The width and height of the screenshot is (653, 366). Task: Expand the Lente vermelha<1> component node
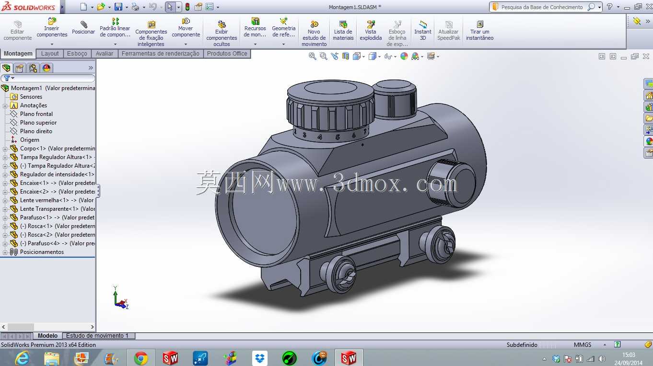(5, 200)
